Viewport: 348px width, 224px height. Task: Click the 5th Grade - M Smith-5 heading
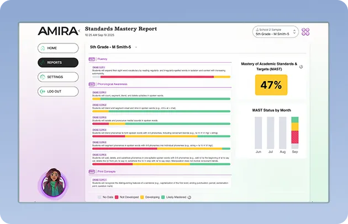click(110, 47)
